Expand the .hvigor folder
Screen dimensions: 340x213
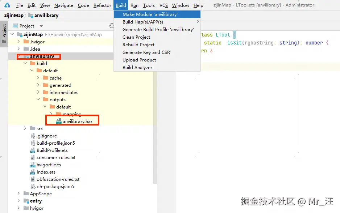(18, 42)
